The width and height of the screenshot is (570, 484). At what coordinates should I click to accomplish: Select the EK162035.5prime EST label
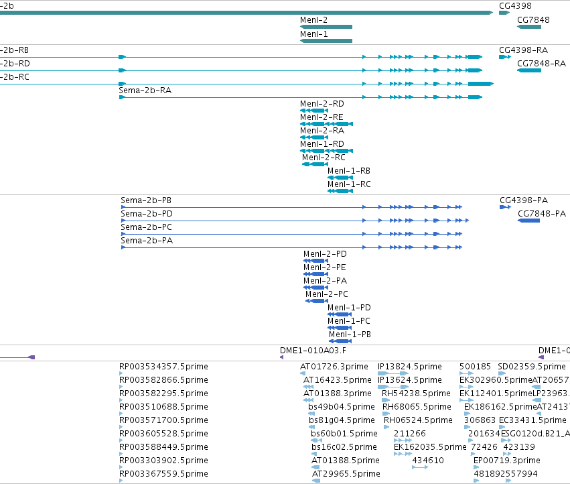click(x=430, y=447)
